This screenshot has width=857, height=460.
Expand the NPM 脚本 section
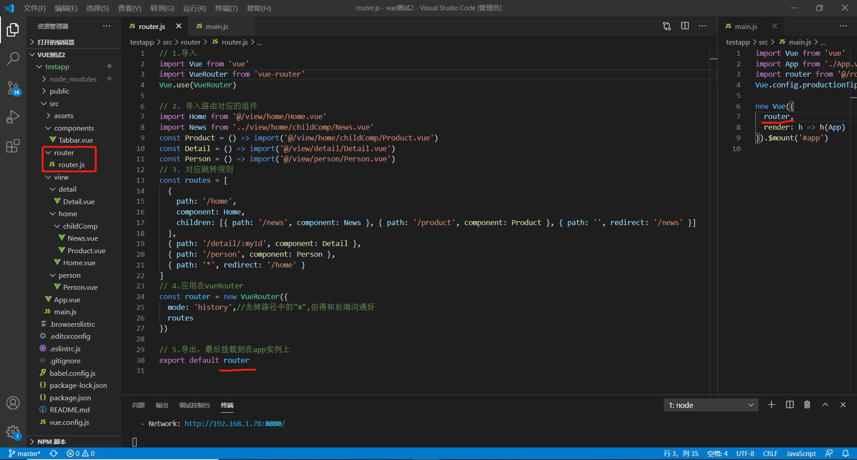(x=51, y=442)
